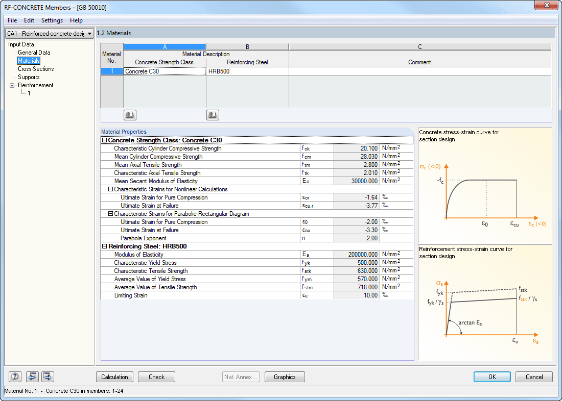This screenshot has height=401, width=562.
Task: Click Limiting Strain value 10.00
Action: (357, 295)
